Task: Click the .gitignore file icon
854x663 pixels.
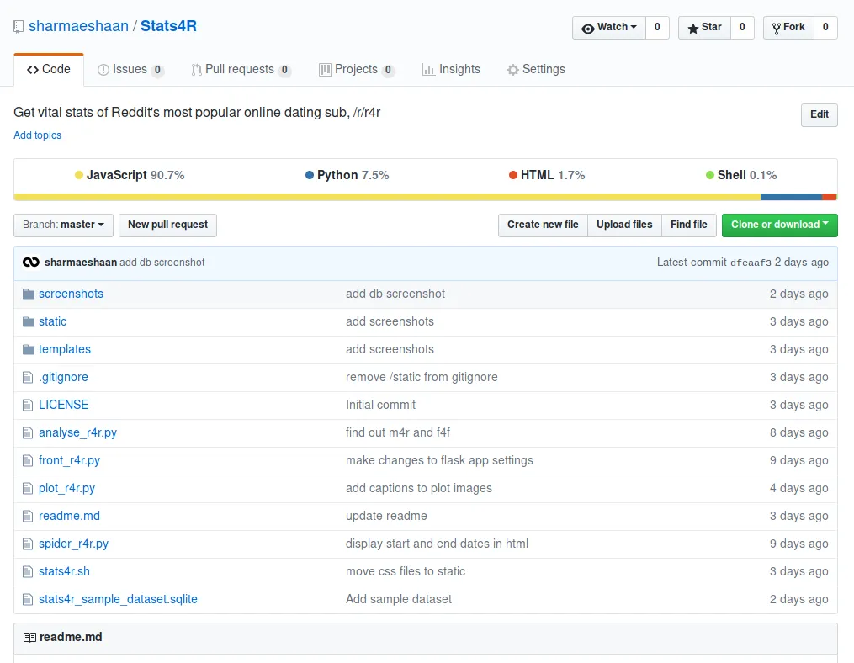Action: (x=29, y=377)
